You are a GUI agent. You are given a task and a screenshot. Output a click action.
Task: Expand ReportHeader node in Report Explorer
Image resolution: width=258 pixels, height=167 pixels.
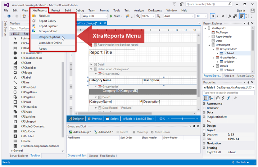pos(209,37)
